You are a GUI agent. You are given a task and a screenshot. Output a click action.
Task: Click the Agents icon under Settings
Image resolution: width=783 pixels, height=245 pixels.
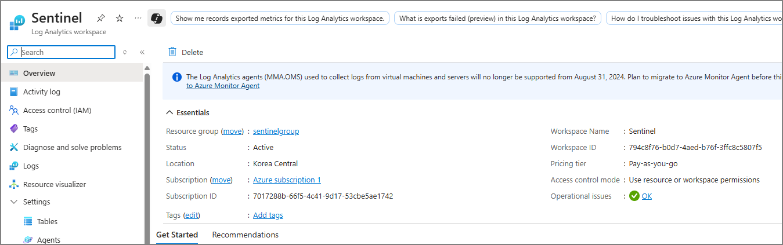point(28,240)
